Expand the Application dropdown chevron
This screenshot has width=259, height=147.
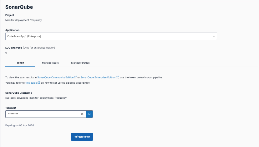(214, 36)
